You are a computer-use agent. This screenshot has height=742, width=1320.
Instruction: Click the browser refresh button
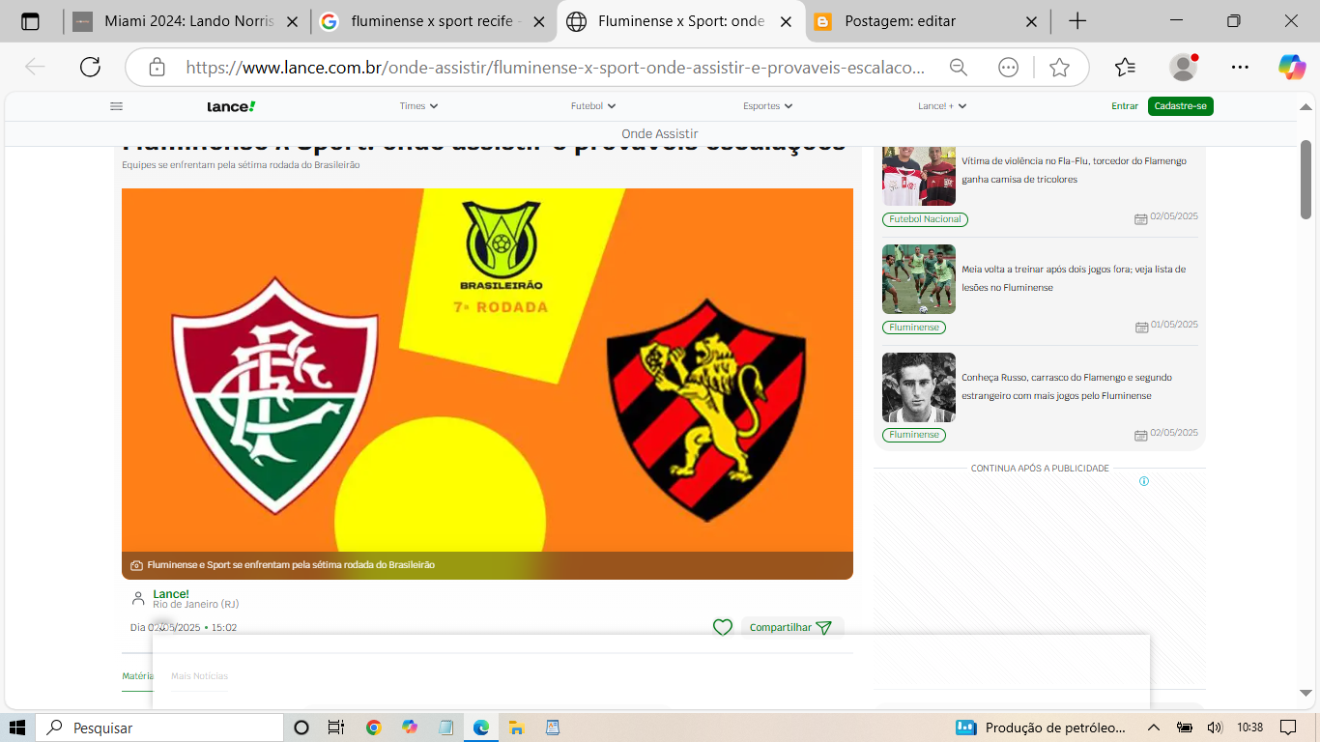point(90,67)
